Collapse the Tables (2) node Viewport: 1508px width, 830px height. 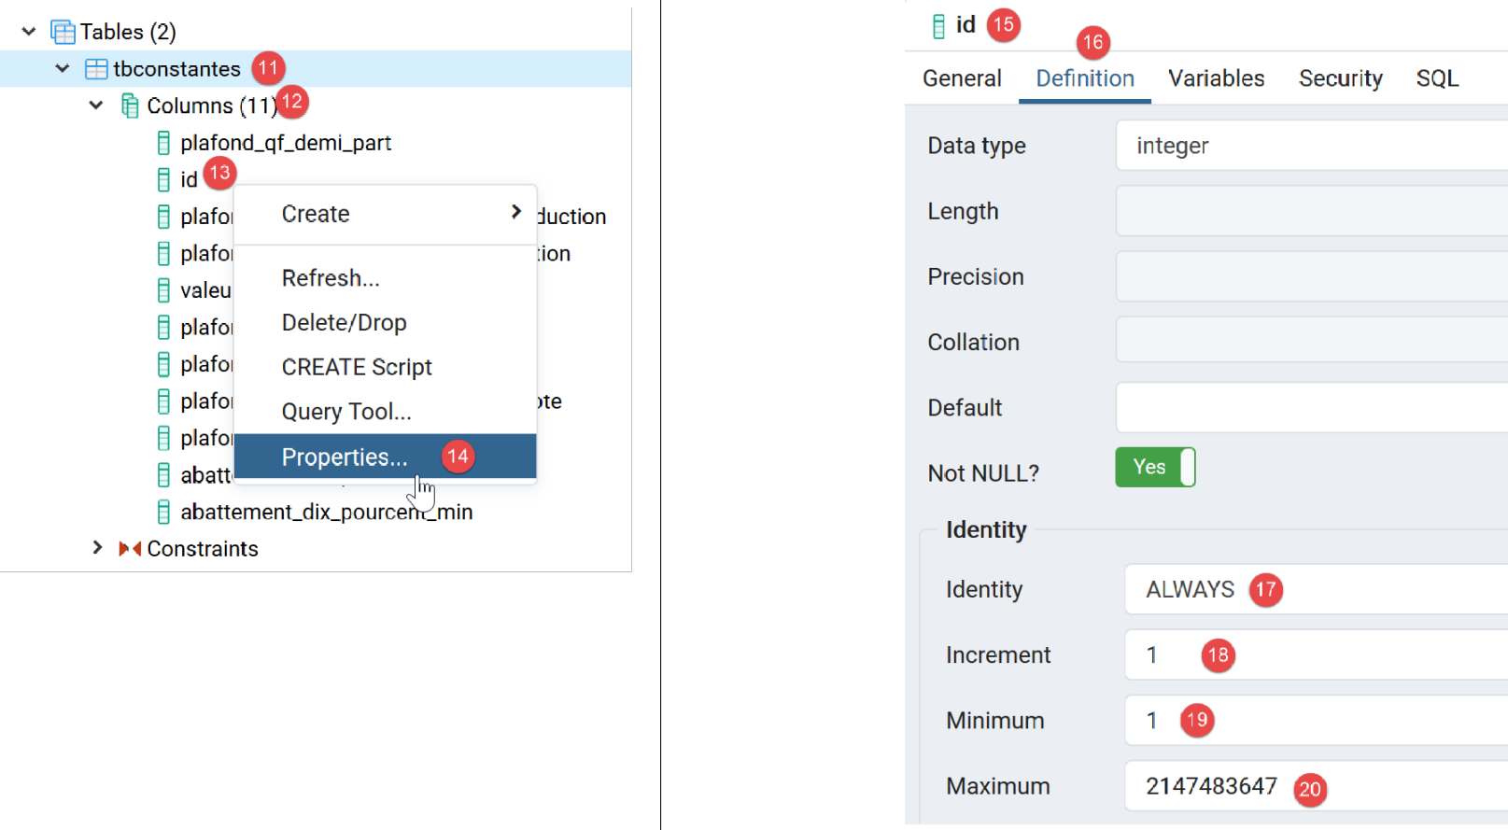click(x=29, y=32)
